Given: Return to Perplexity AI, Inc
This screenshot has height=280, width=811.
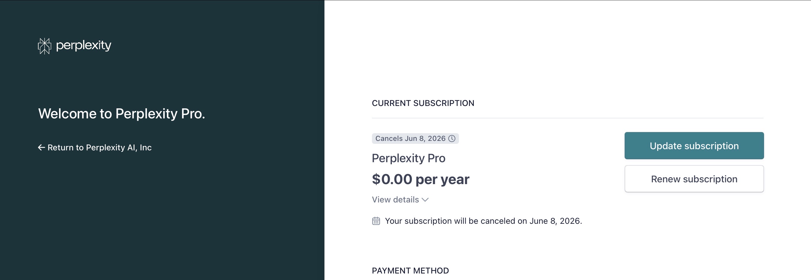Looking at the screenshot, I should 95,147.
